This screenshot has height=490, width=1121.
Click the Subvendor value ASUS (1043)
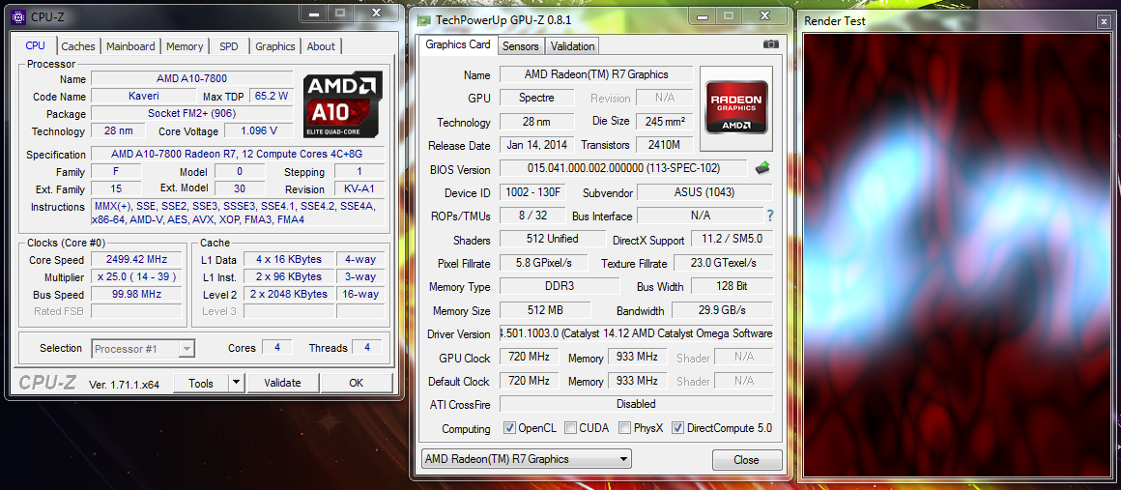pyautogui.click(x=704, y=192)
